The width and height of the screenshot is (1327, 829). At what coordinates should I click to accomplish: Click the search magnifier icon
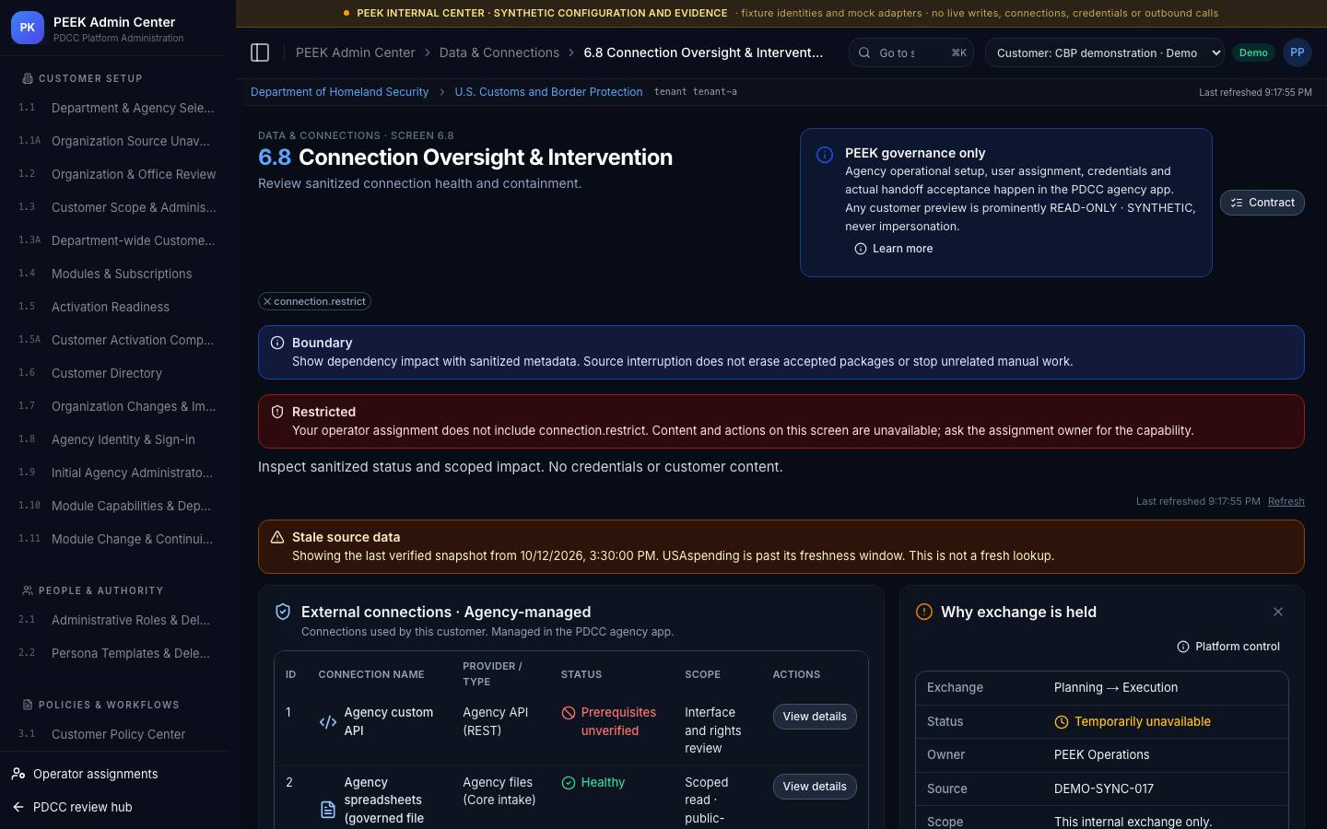pyautogui.click(x=864, y=53)
